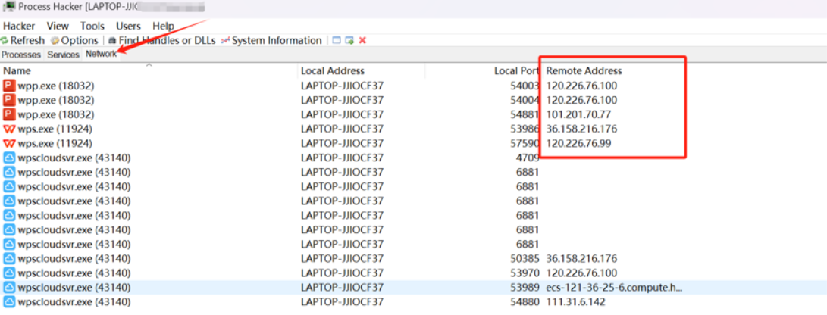The height and width of the screenshot is (315, 827).
Task: Click wpscloudsvr.exe icon in the port 53989 row
Action: (x=9, y=288)
